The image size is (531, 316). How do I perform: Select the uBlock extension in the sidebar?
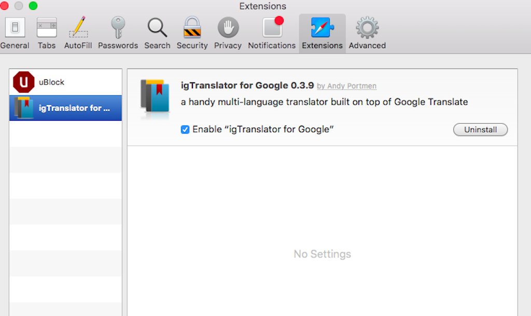[x=66, y=82]
